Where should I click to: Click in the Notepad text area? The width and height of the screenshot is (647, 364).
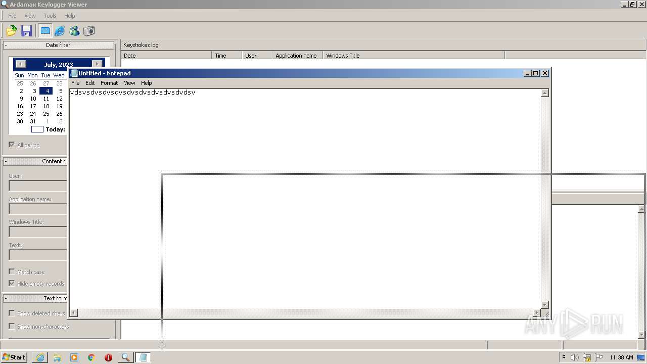point(305,199)
